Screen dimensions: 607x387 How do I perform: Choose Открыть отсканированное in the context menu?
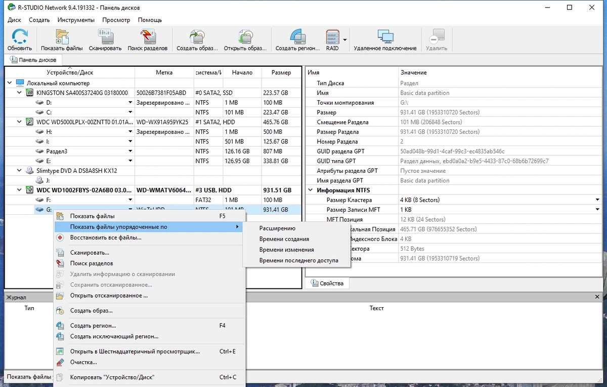point(149,296)
